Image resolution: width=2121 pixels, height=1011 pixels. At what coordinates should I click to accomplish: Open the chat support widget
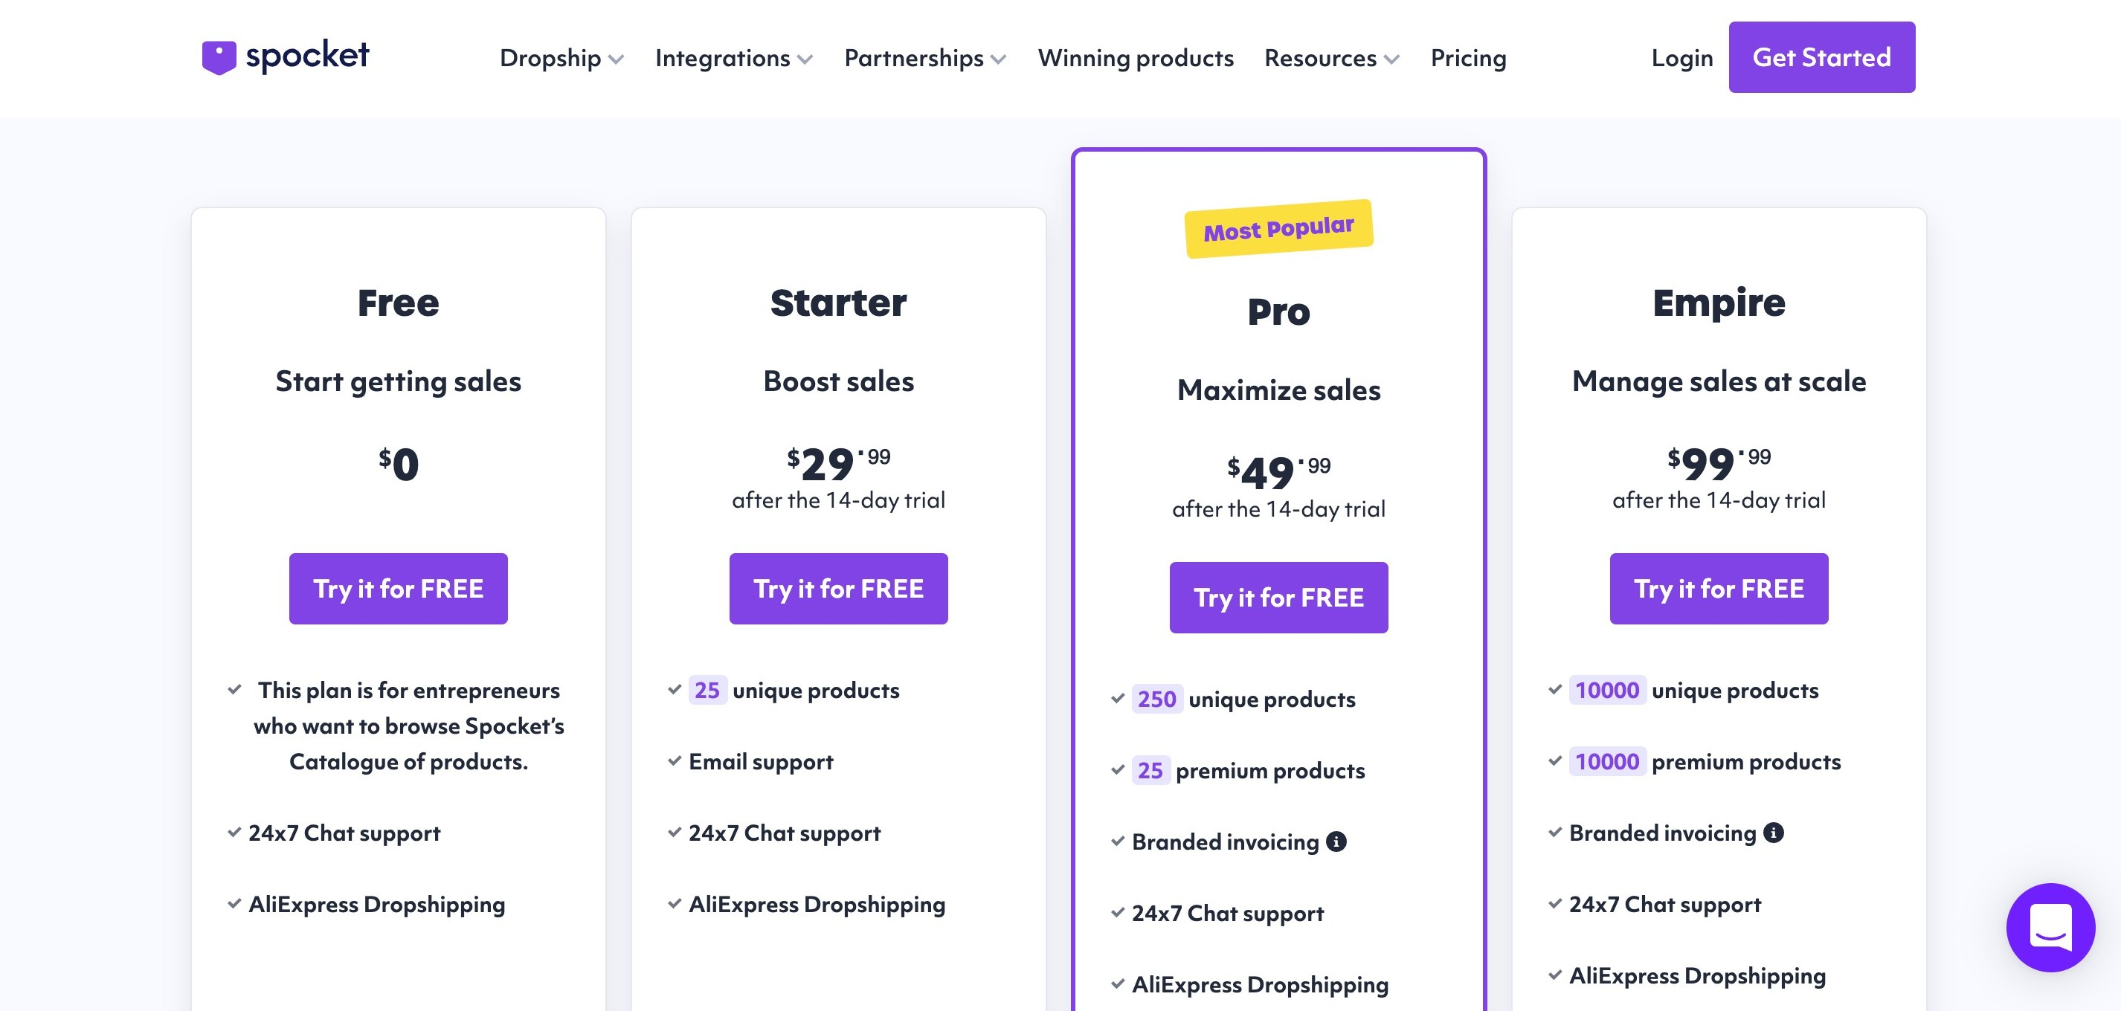(x=2050, y=927)
